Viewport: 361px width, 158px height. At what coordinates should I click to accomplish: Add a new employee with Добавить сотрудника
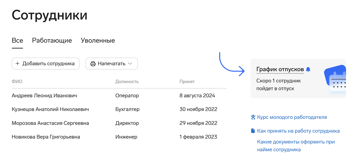pyautogui.click(x=45, y=64)
